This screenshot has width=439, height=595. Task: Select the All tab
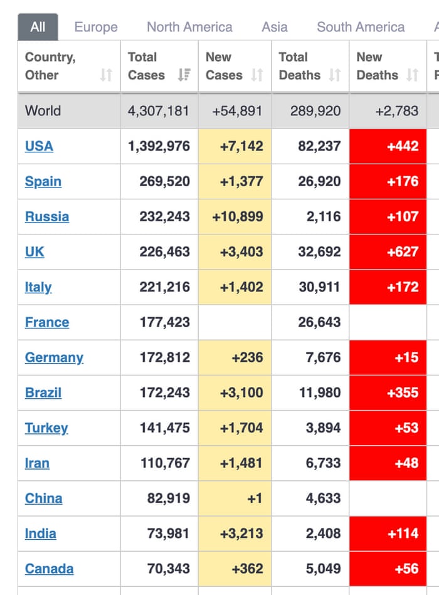click(38, 27)
